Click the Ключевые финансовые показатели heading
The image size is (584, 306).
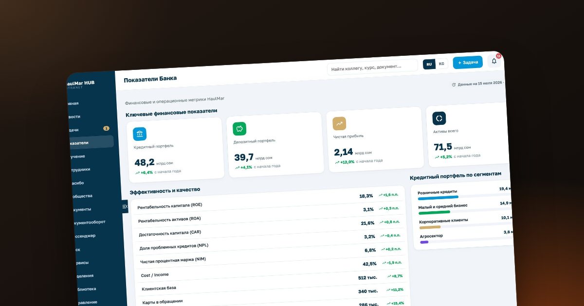point(171,113)
